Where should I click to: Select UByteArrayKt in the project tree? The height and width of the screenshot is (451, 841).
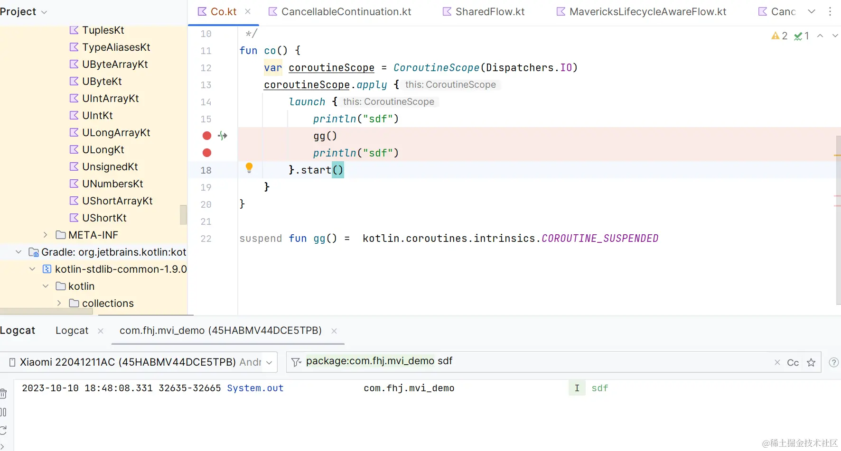115,64
